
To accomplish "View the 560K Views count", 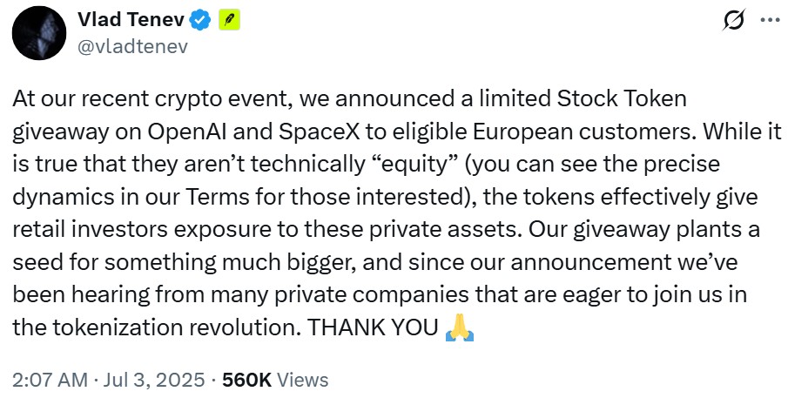I will pyautogui.click(x=276, y=380).
